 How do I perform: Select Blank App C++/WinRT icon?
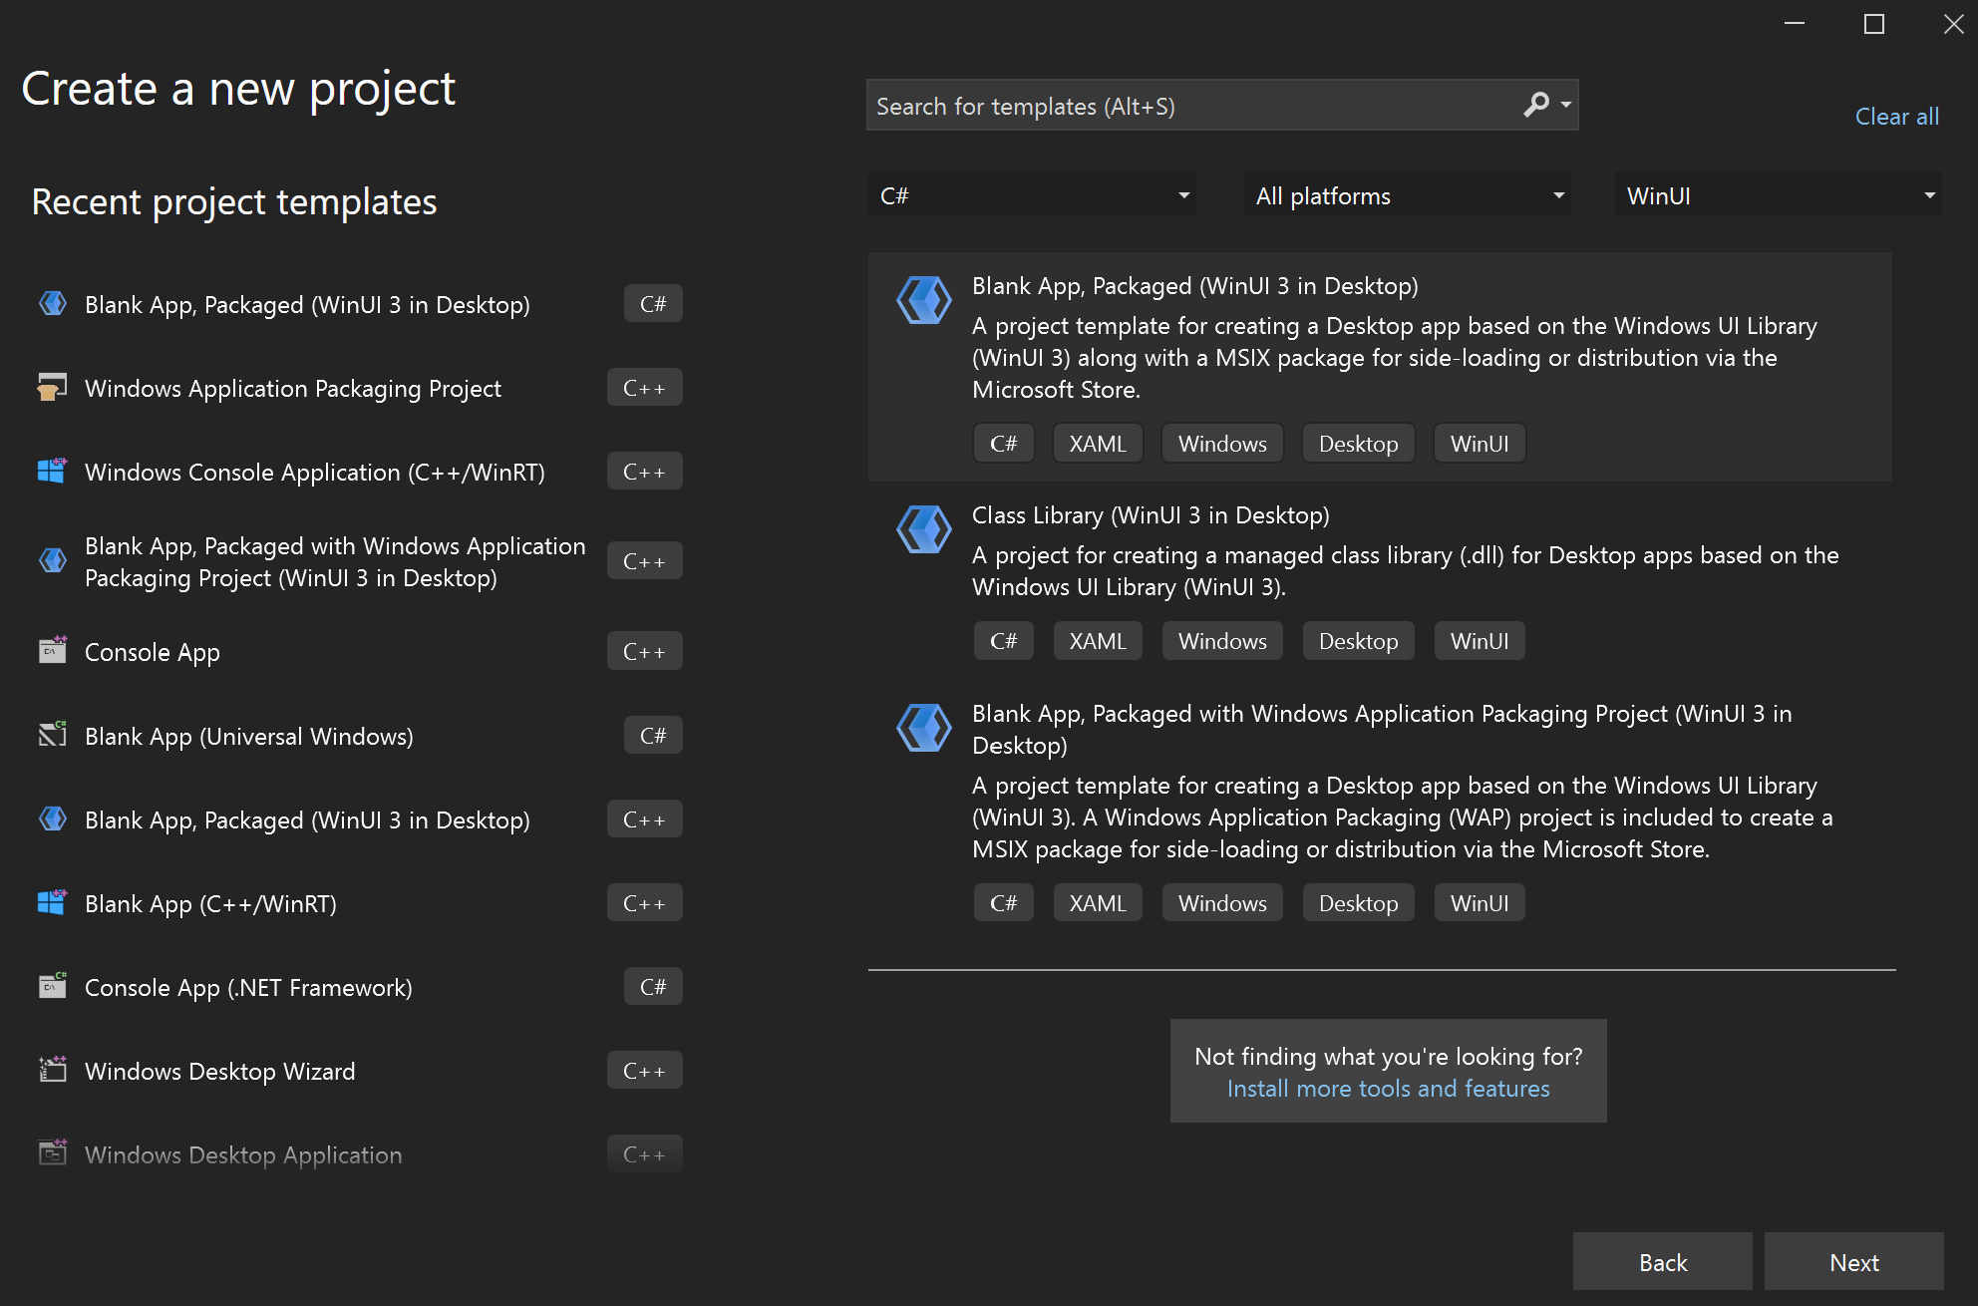click(x=50, y=903)
